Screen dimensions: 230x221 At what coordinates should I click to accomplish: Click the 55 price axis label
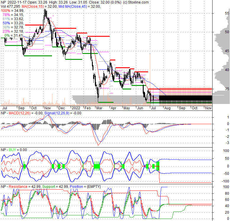(227, 13)
